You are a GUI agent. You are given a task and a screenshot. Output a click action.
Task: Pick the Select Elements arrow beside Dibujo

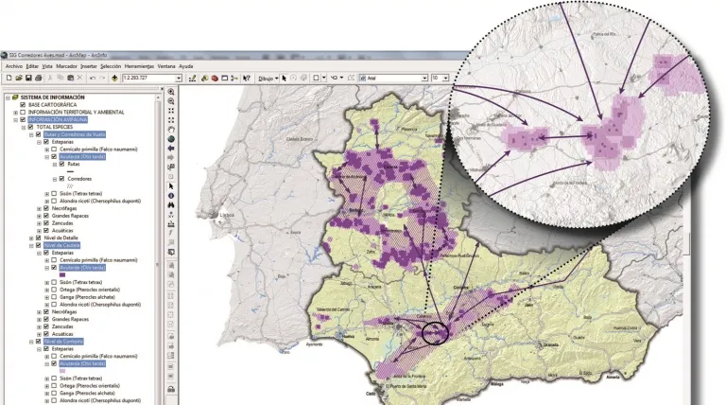click(x=284, y=79)
